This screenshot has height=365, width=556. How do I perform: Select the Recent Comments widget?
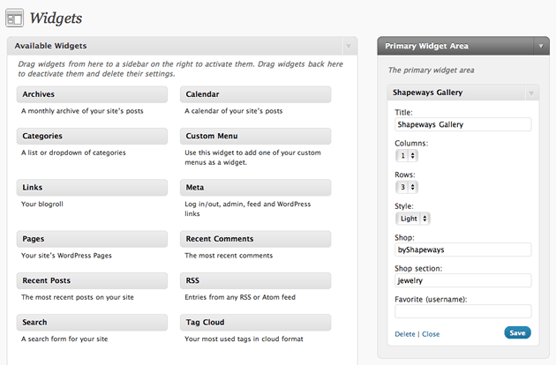click(x=255, y=239)
